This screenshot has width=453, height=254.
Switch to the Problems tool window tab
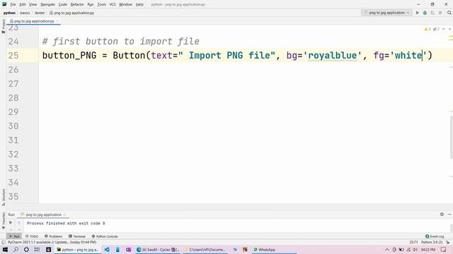point(54,236)
